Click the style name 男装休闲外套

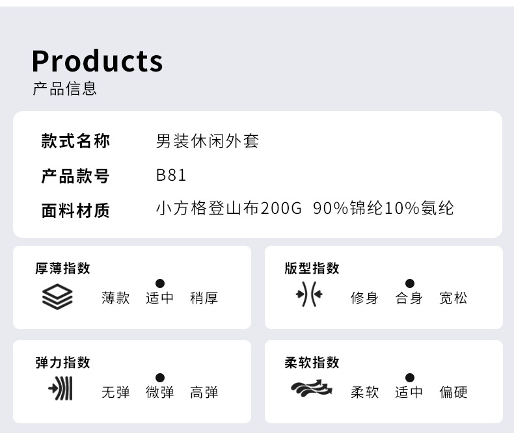click(208, 141)
